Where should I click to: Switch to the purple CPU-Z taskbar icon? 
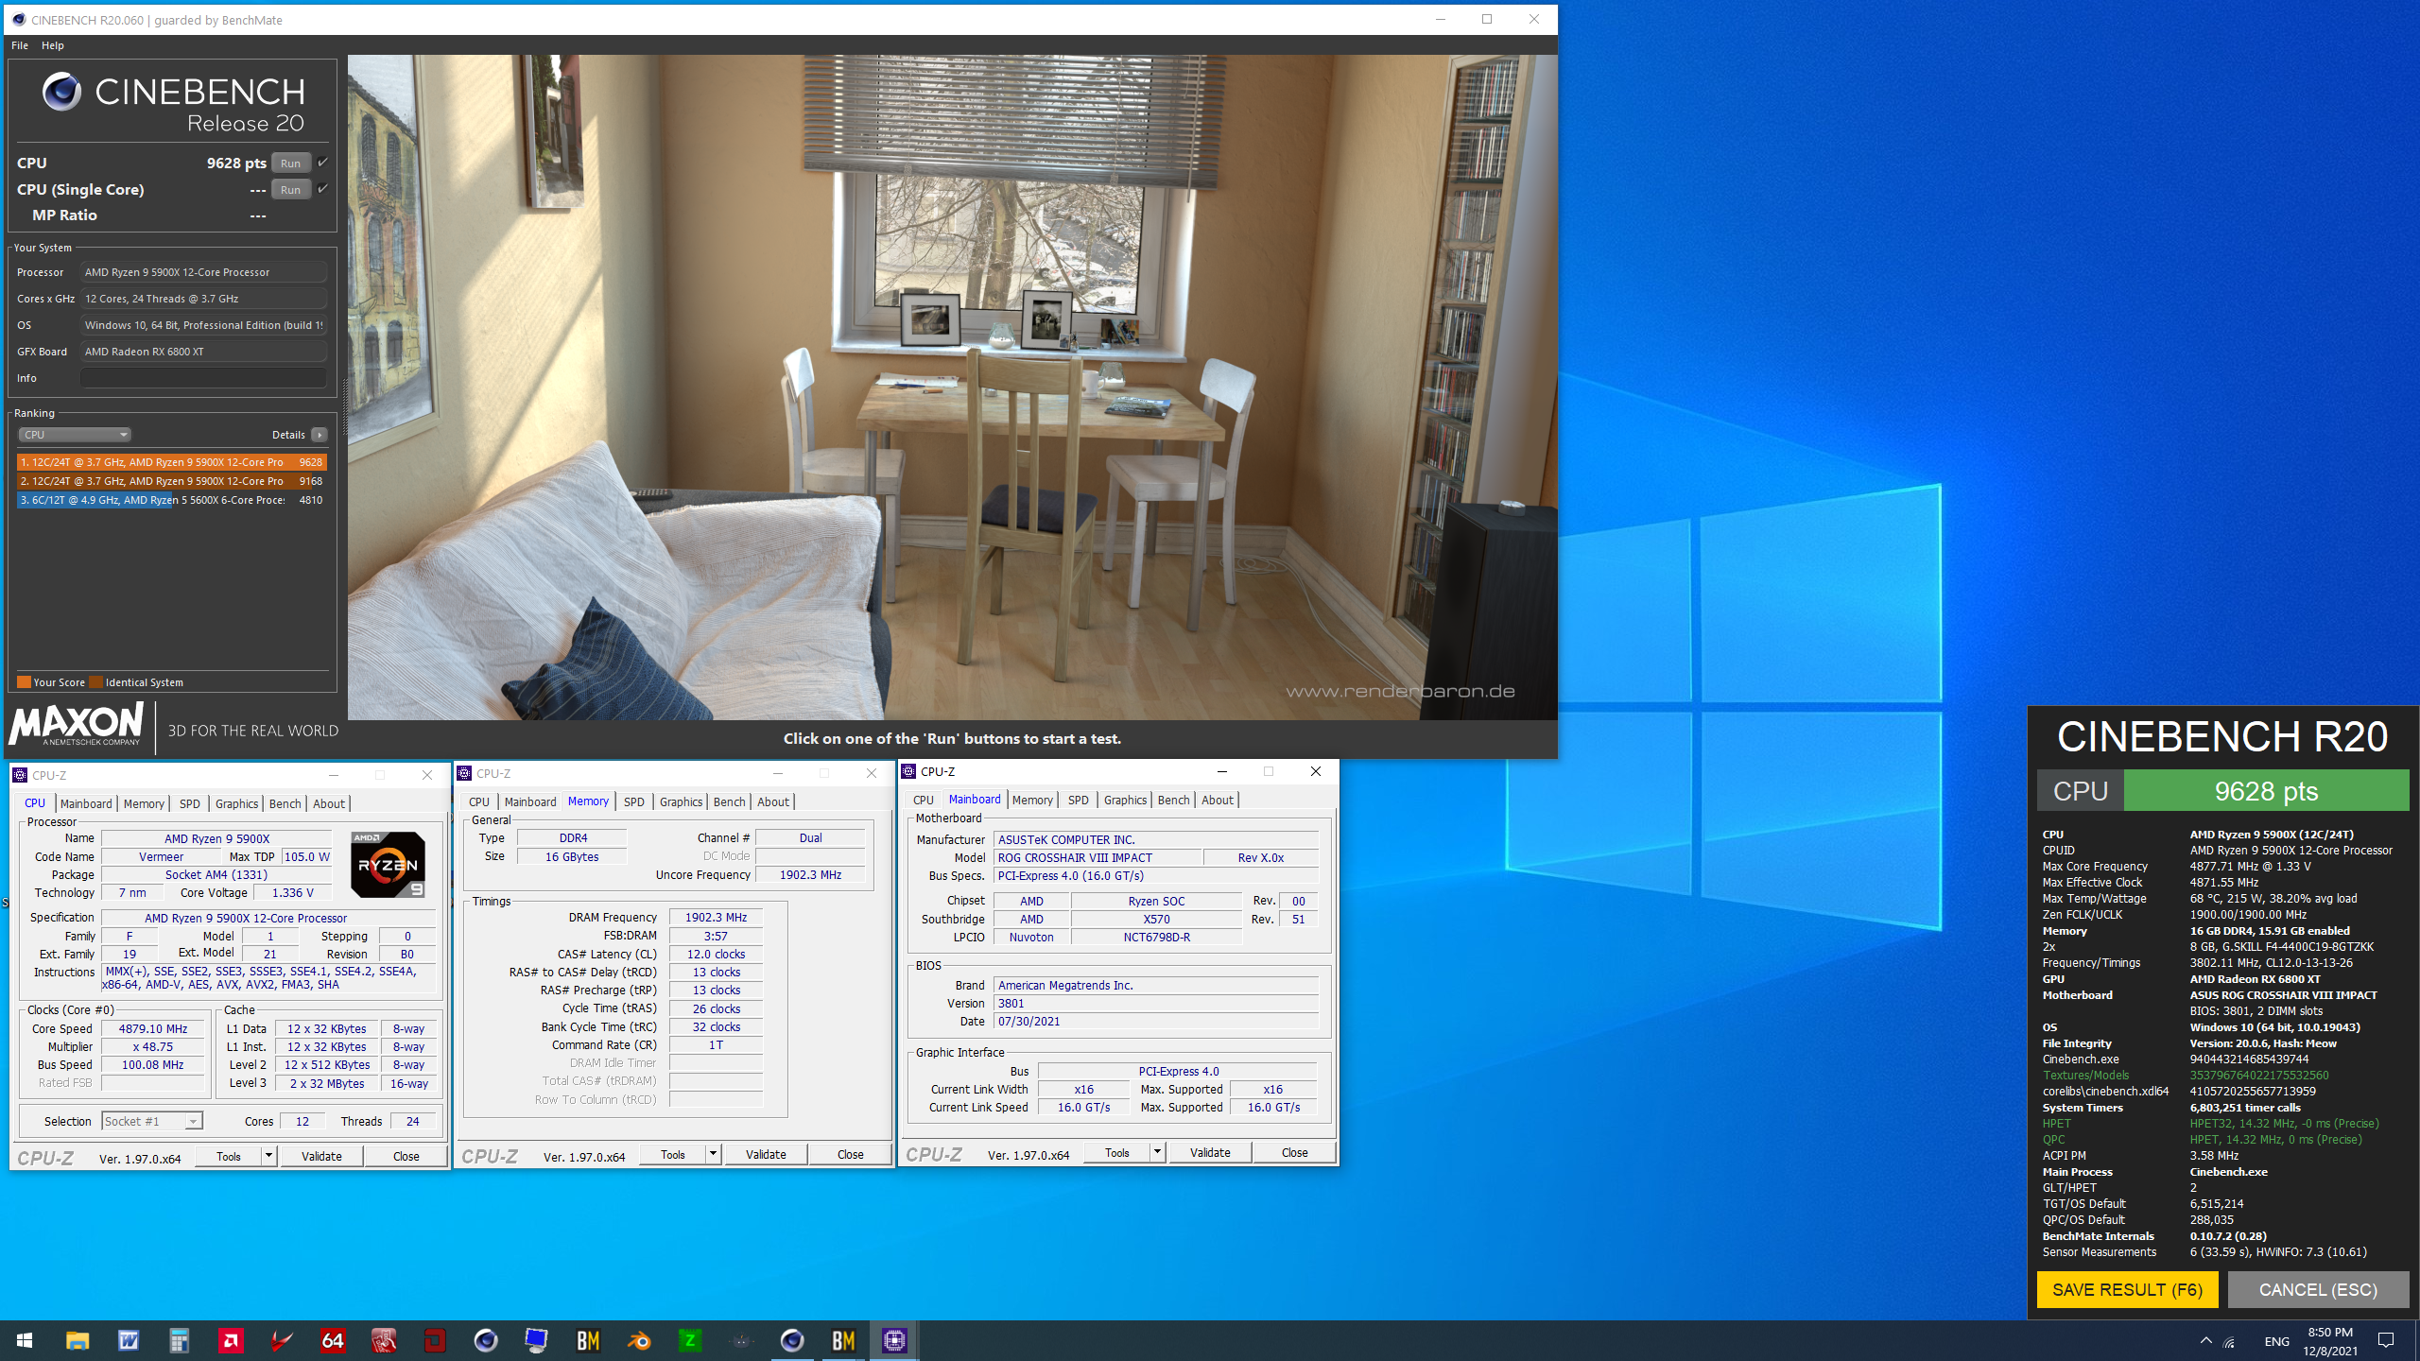coord(894,1340)
